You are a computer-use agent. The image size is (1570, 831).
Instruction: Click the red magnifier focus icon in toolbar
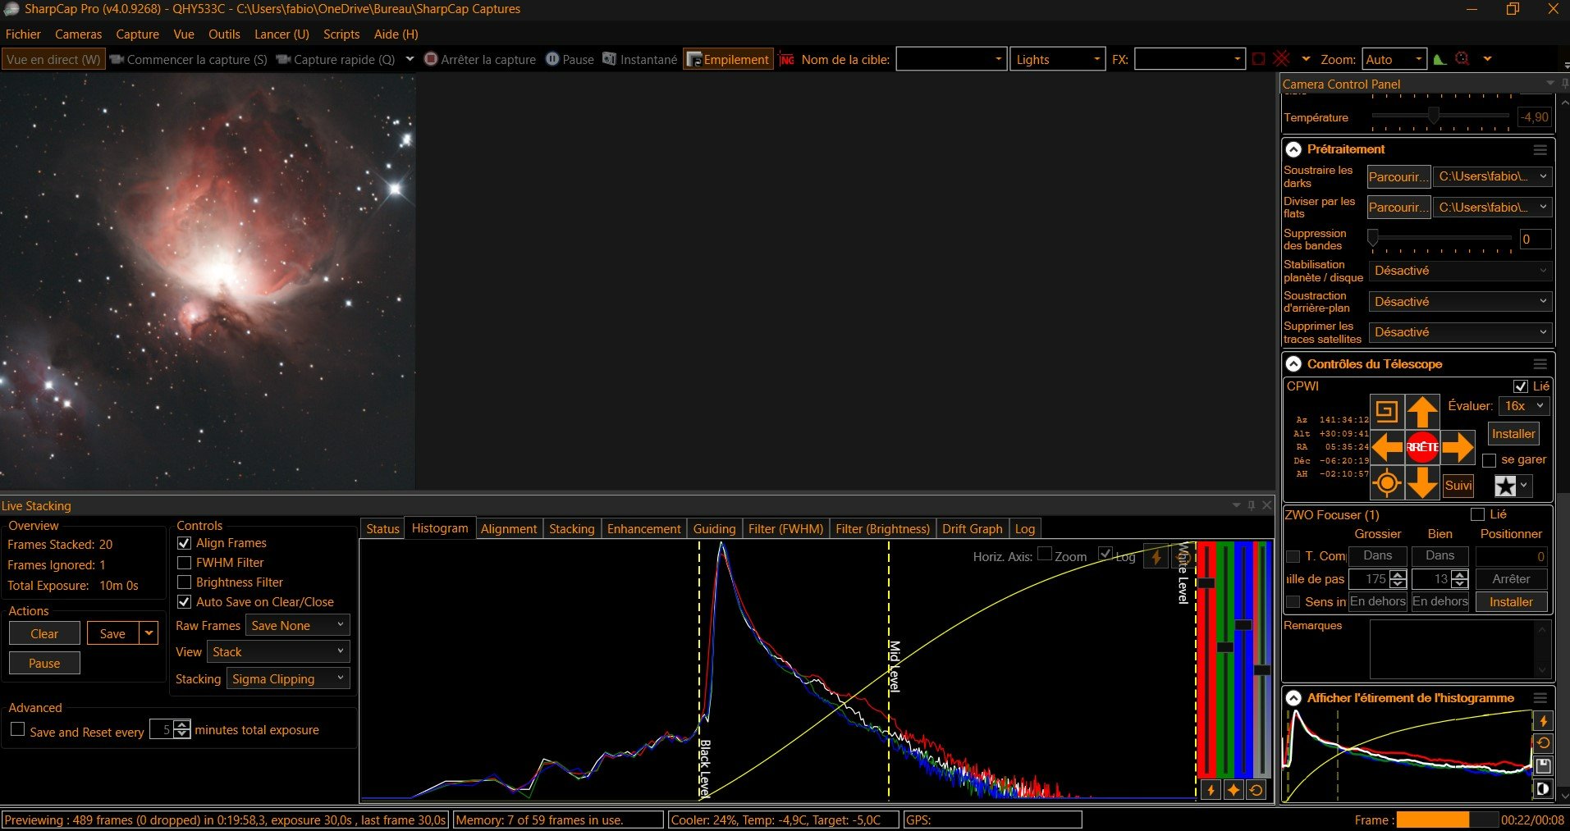[1462, 59]
